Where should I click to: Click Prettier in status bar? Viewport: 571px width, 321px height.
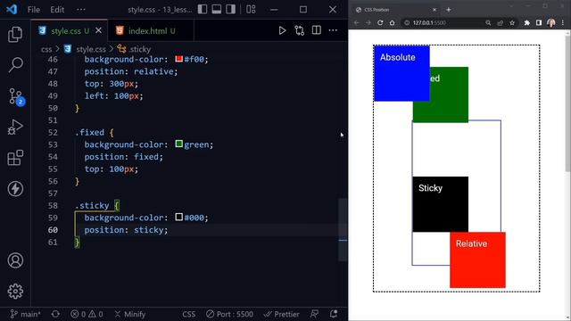[282, 314]
